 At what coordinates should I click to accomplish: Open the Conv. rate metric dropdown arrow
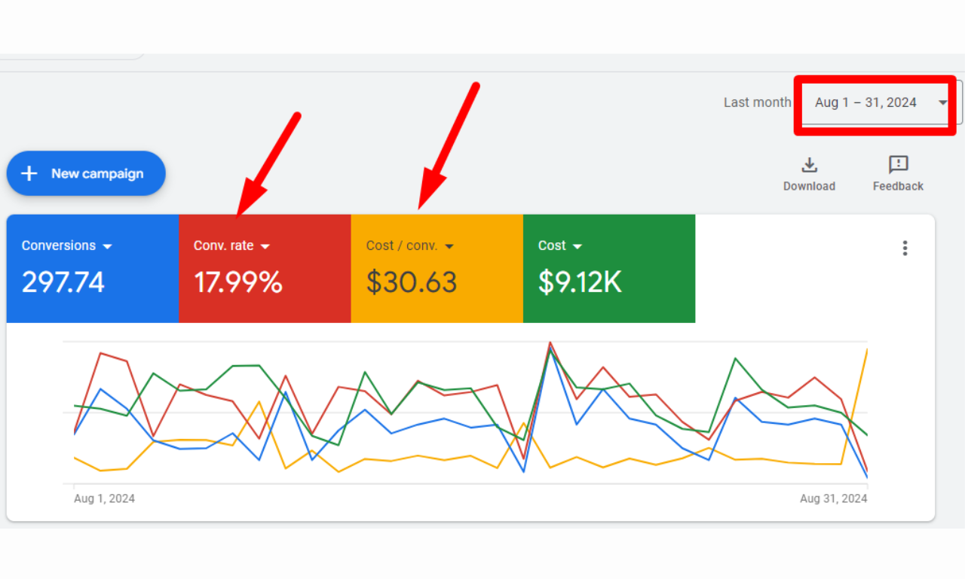(x=265, y=245)
